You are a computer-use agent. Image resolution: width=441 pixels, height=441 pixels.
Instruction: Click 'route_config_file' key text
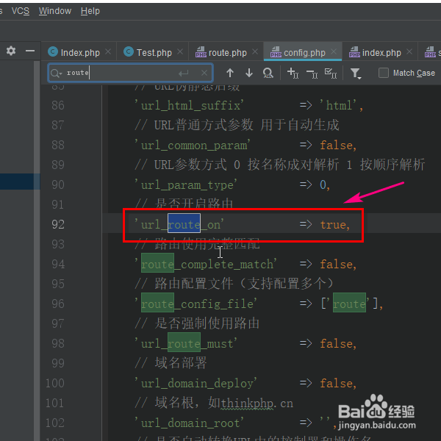click(196, 304)
